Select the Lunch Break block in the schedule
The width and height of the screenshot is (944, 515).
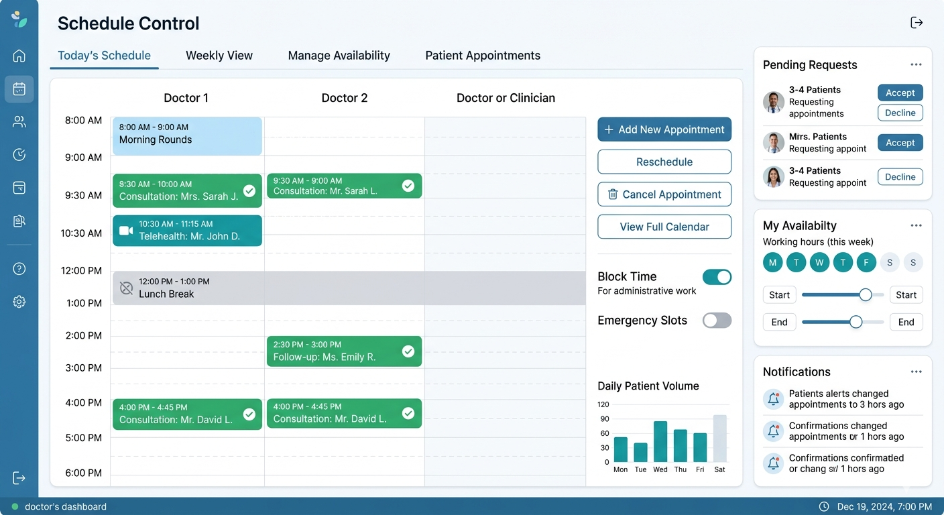pos(349,288)
